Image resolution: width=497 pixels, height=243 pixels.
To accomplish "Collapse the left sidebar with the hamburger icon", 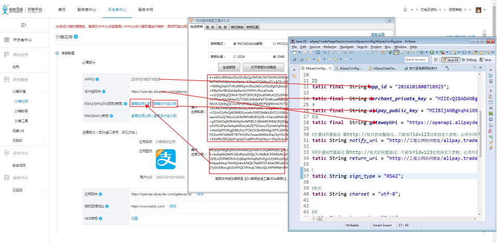I will pos(23,25).
